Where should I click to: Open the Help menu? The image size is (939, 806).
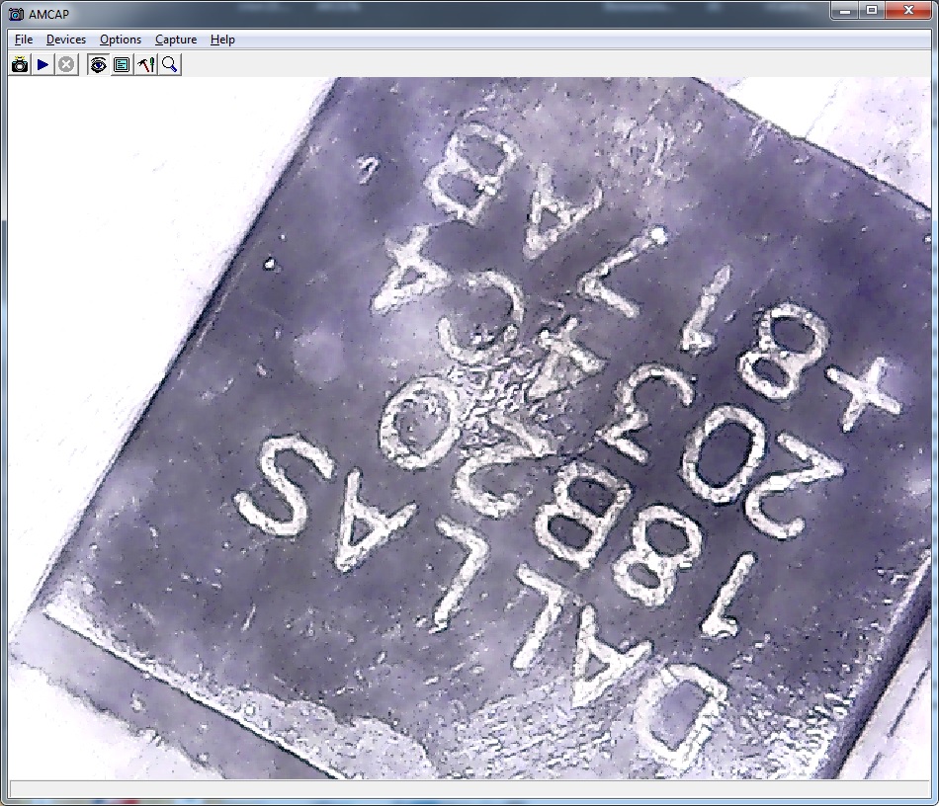222,40
